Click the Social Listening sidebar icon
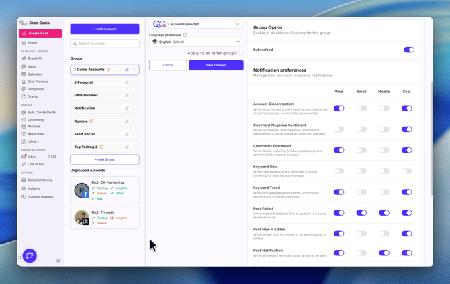Image resolution: width=450 pixels, height=284 pixels. coord(24,180)
